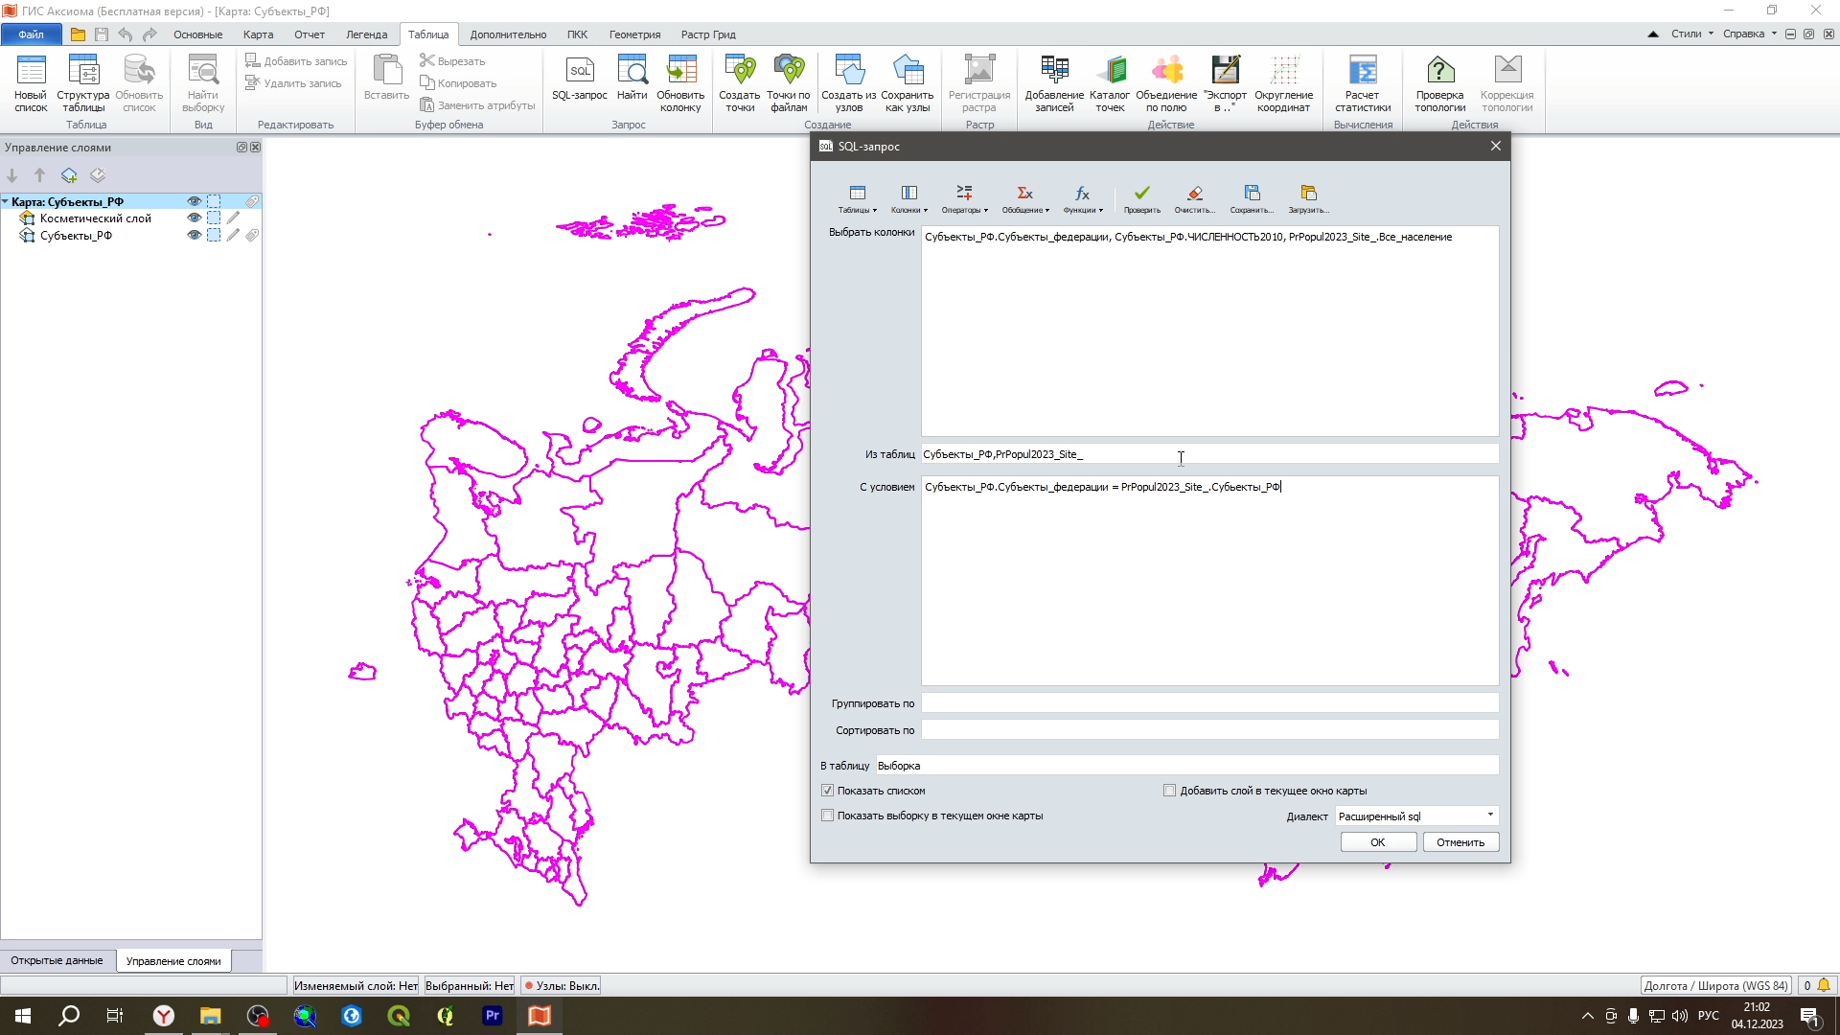
Task: Select Сохранить как узлы tool
Action: point(908,83)
